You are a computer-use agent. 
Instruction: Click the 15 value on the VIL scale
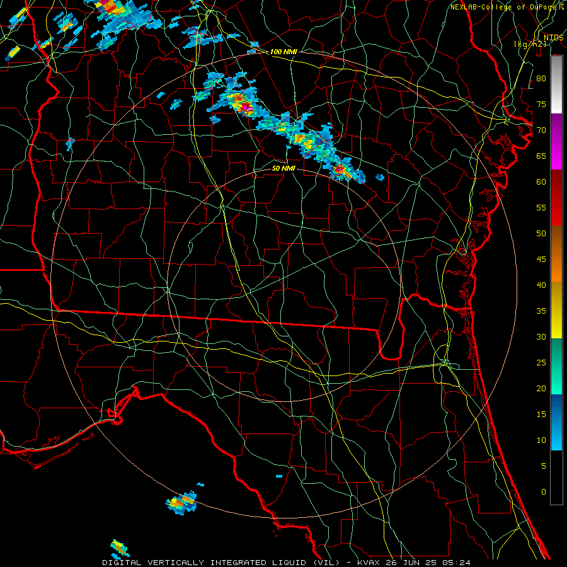coord(541,414)
